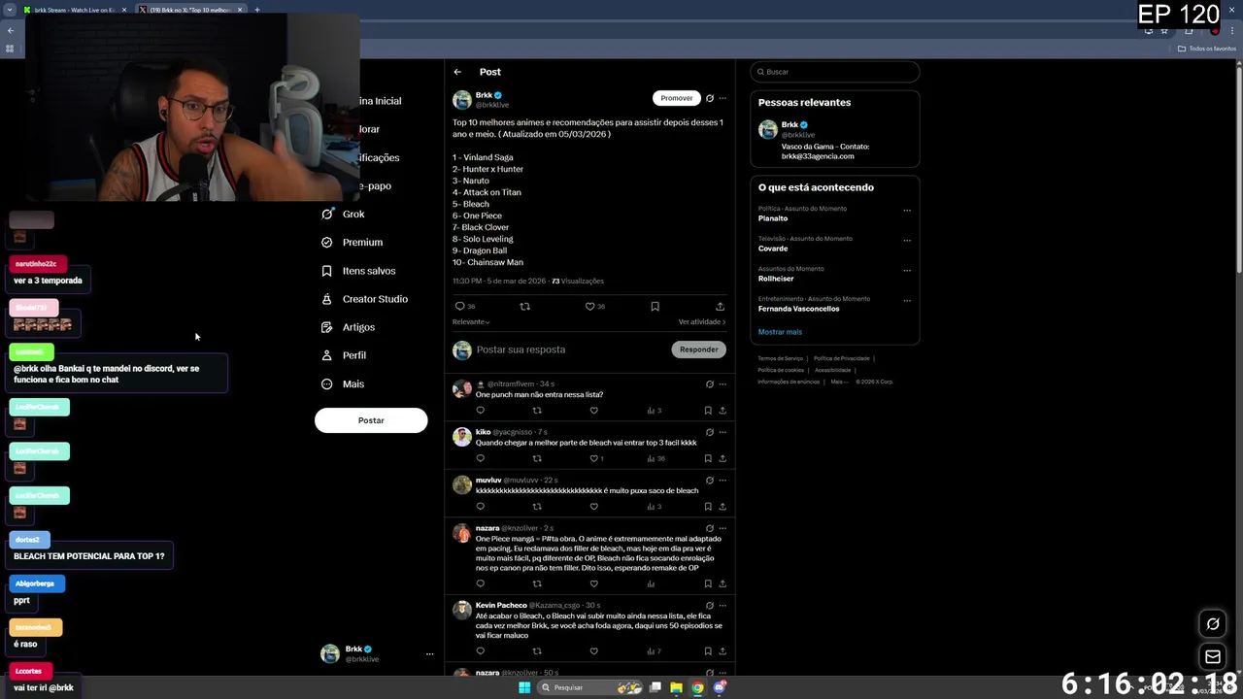Click the Buscar search field
1243x699 pixels.
coord(835,72)
